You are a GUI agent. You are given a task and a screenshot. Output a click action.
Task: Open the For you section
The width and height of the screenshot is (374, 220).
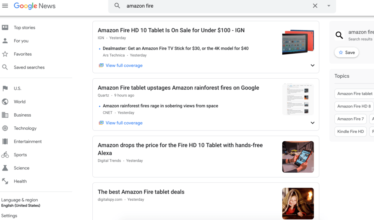coord(21,41)
